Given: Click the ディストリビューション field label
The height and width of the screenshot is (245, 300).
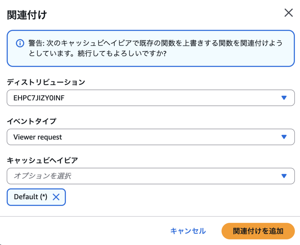Looking at the screenshot, I should tap(46, 82).
